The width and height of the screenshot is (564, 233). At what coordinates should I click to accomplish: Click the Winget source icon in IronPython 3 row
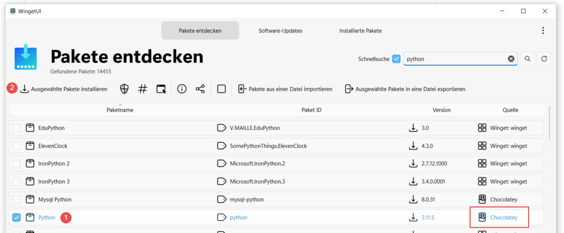(x=482, y=182)
